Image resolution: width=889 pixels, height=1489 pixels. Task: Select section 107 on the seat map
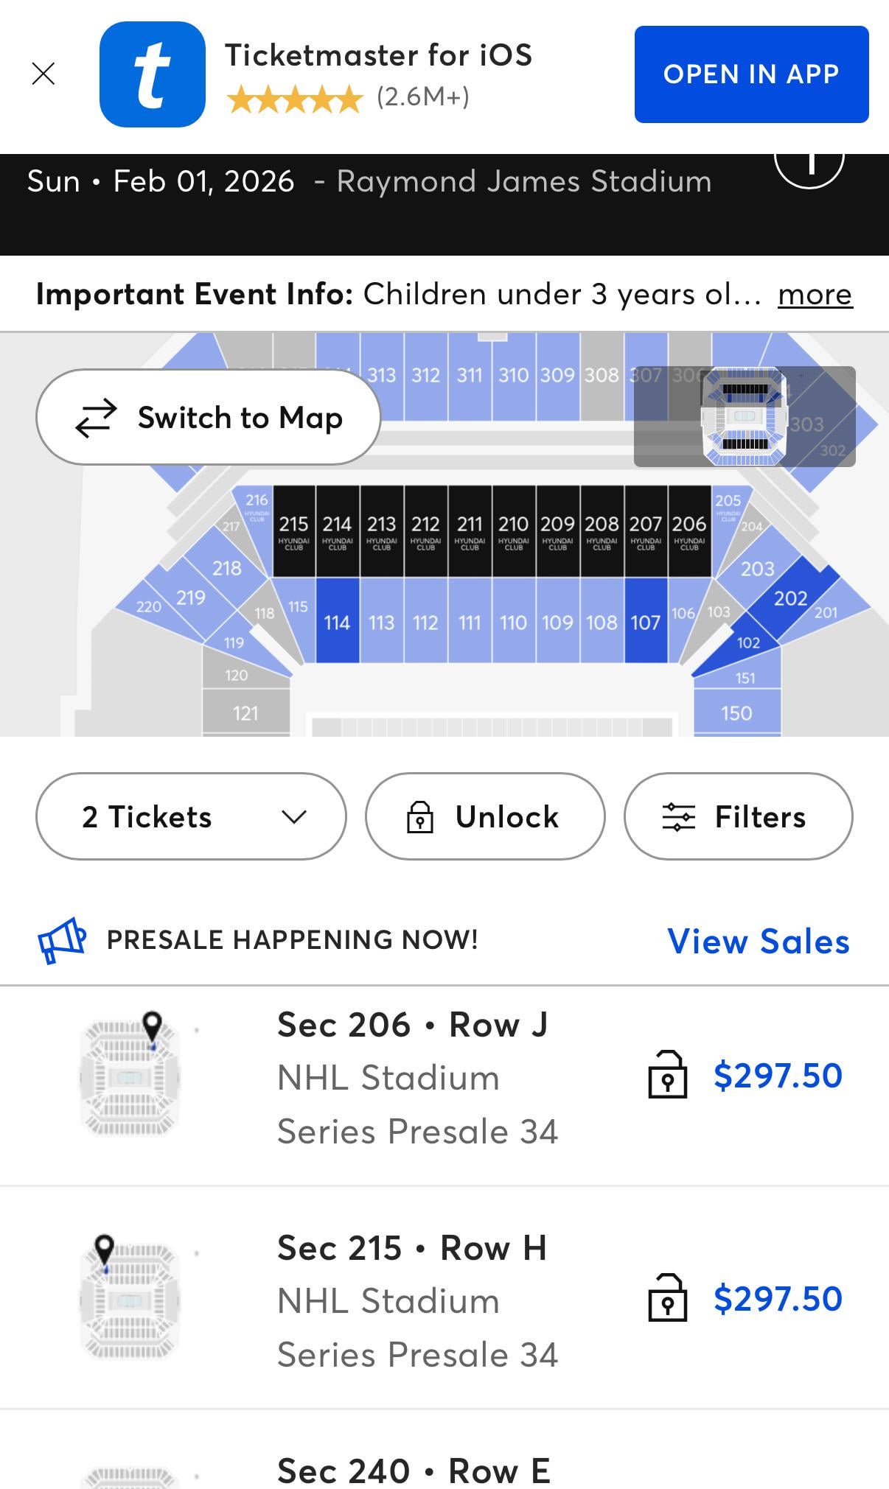coord(646,621)
